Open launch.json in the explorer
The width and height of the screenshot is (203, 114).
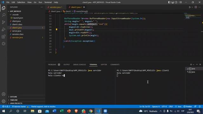26,18
